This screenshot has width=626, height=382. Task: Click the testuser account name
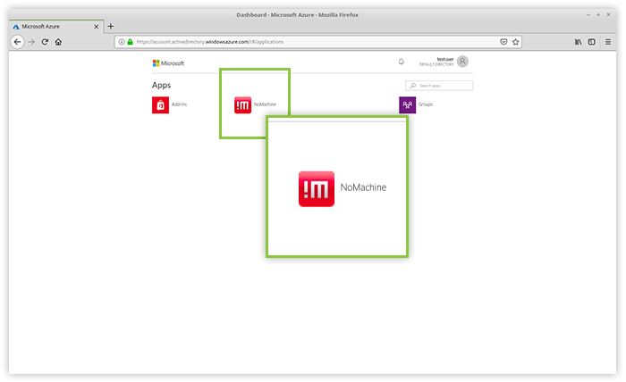point(445,59)
